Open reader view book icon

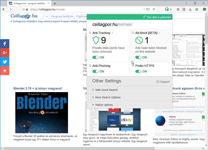148,9
